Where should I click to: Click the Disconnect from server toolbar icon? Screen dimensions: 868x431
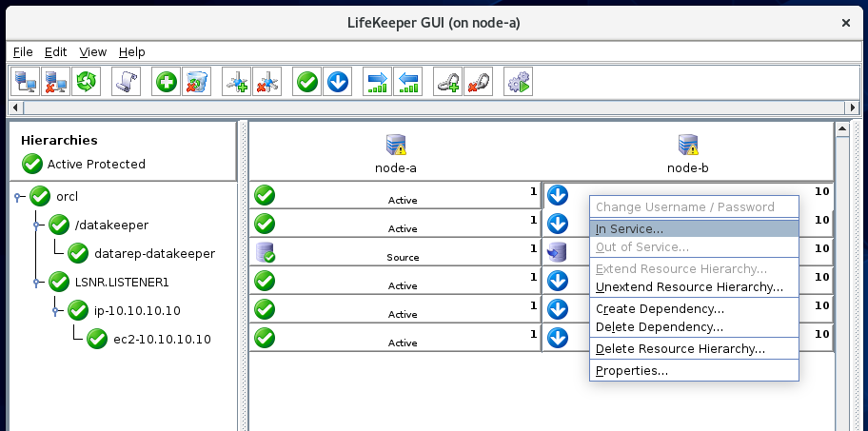pos(55,81)
